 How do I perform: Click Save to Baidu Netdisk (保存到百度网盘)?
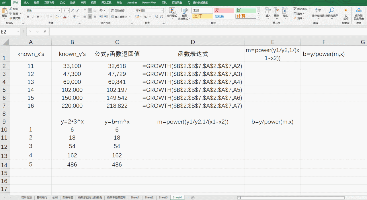coord(359,13)
